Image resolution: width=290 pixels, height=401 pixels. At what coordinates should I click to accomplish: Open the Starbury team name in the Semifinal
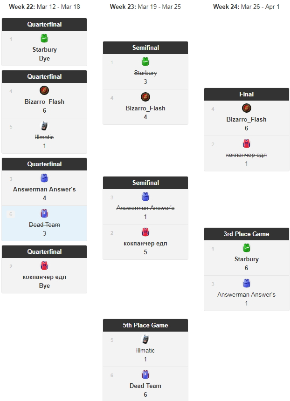click(x=145, y=73)
